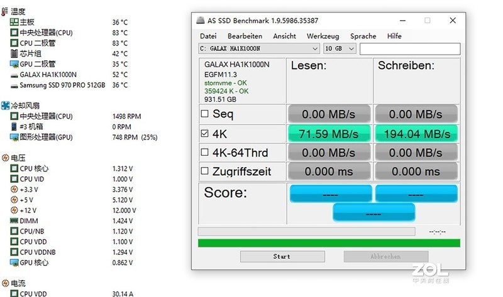
Task: Click the 931.51 GB drive capacity text
Action: 220,99
